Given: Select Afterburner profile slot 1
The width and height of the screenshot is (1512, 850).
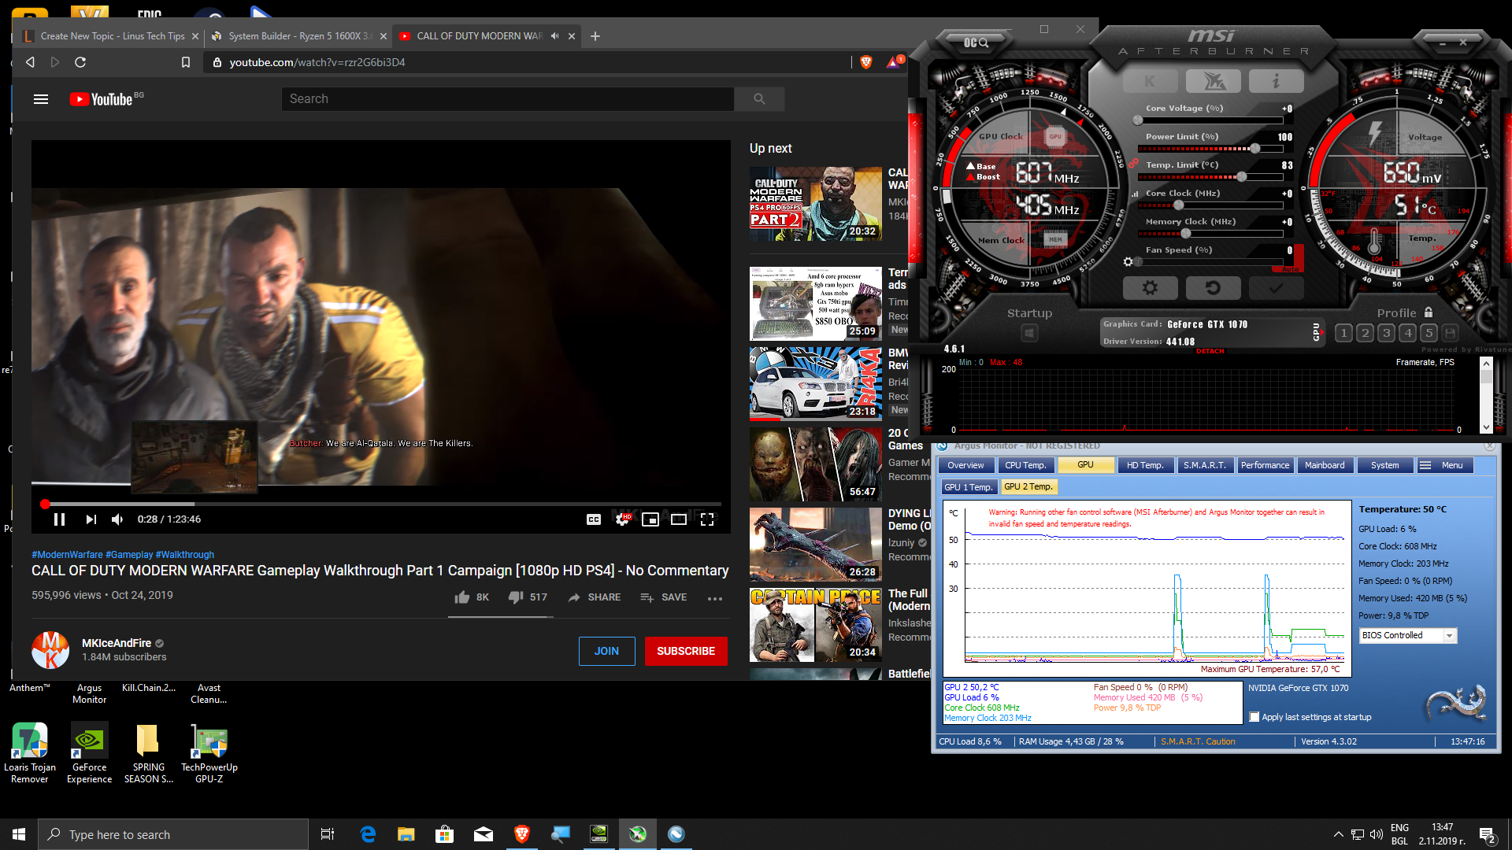Looking at the screenshot, I should point(1344,334).
